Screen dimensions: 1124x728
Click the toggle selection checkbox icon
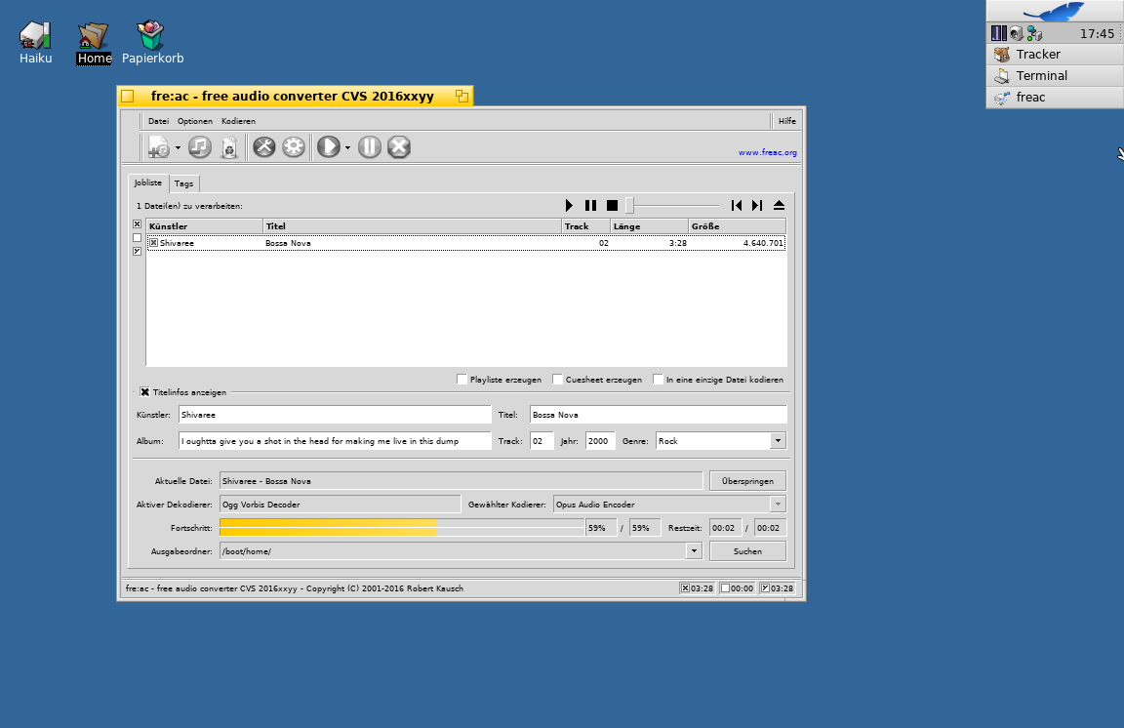137,252
